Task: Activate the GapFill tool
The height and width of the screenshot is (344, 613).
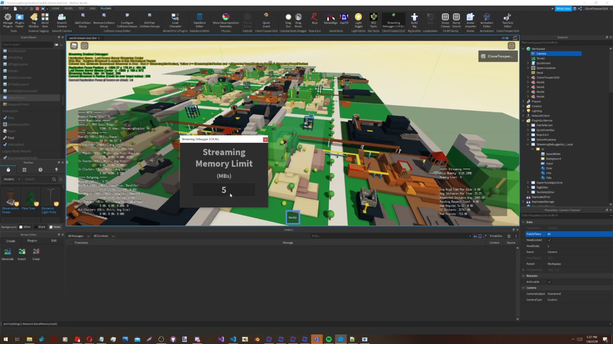Action: (344, 19)
